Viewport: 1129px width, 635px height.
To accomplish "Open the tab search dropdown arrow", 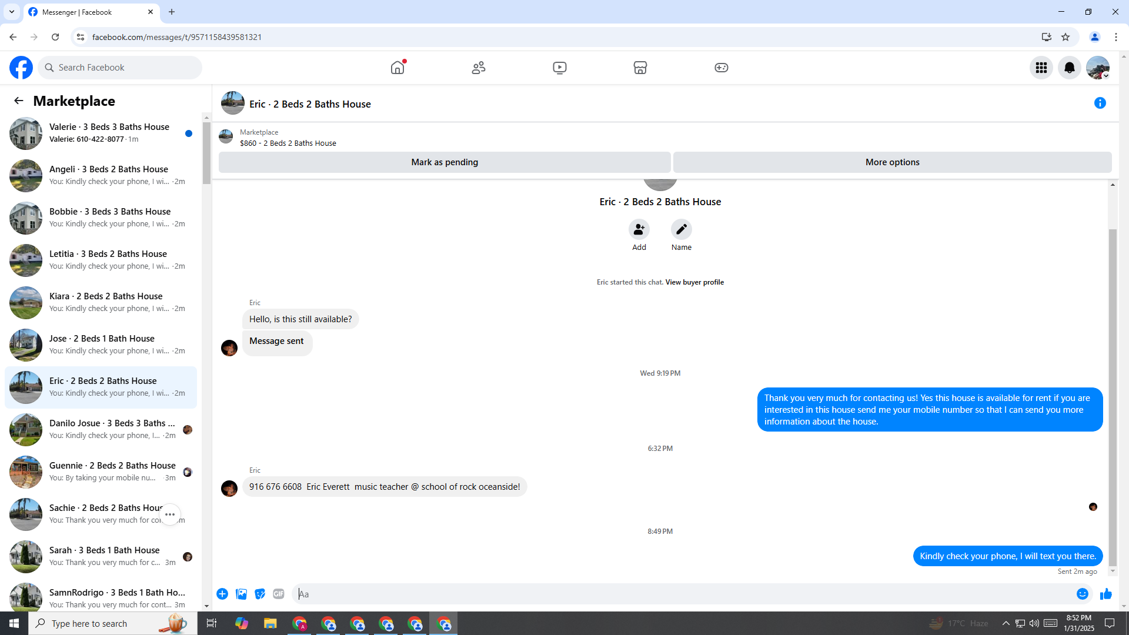I will point(11,12).
